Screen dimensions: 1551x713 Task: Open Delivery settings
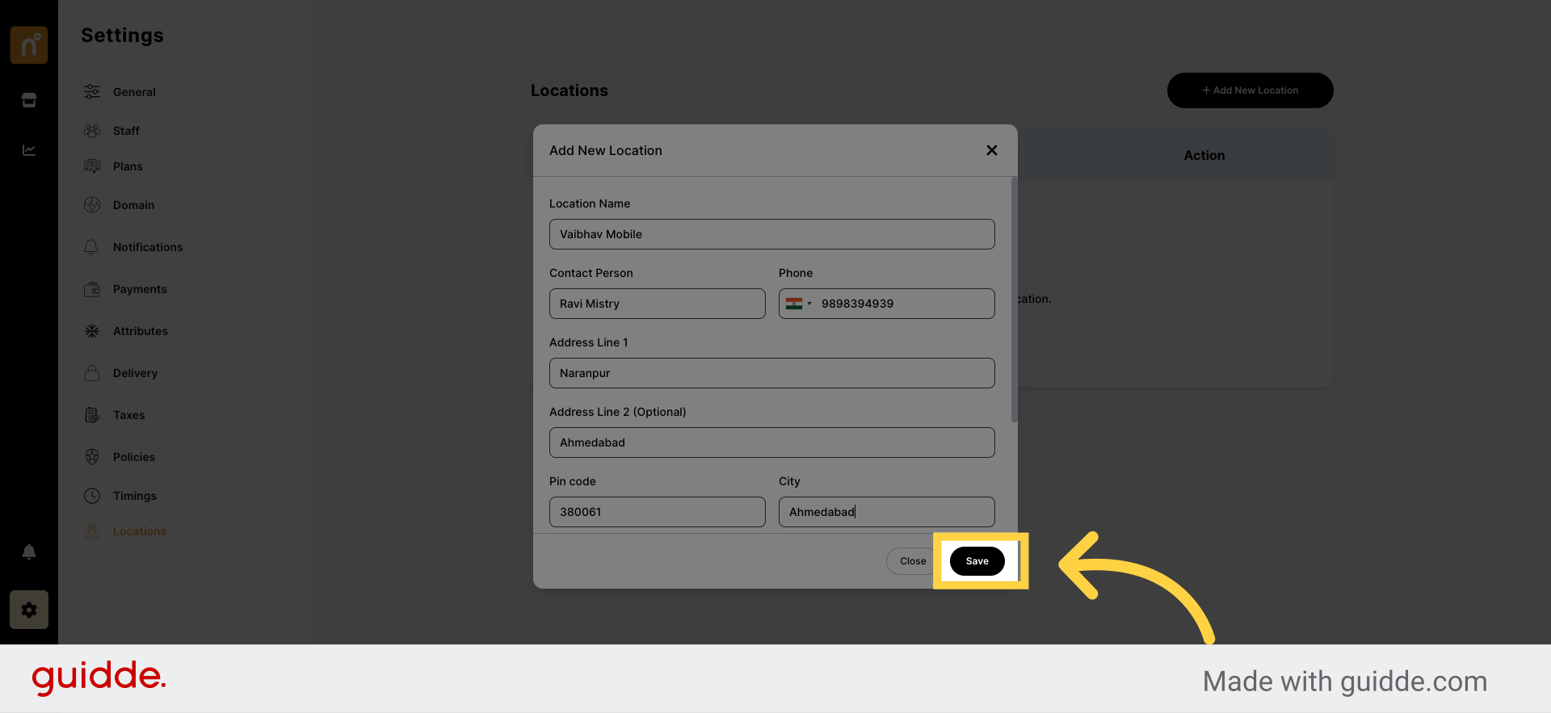135,373
